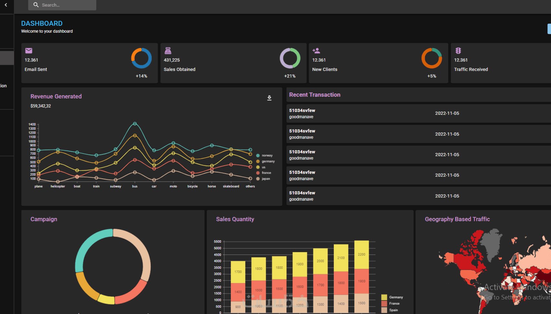This screenshot has width=551, height=314.
Task: Click the Sales Obtained progress ring
Action: click(x=290, y=58)
